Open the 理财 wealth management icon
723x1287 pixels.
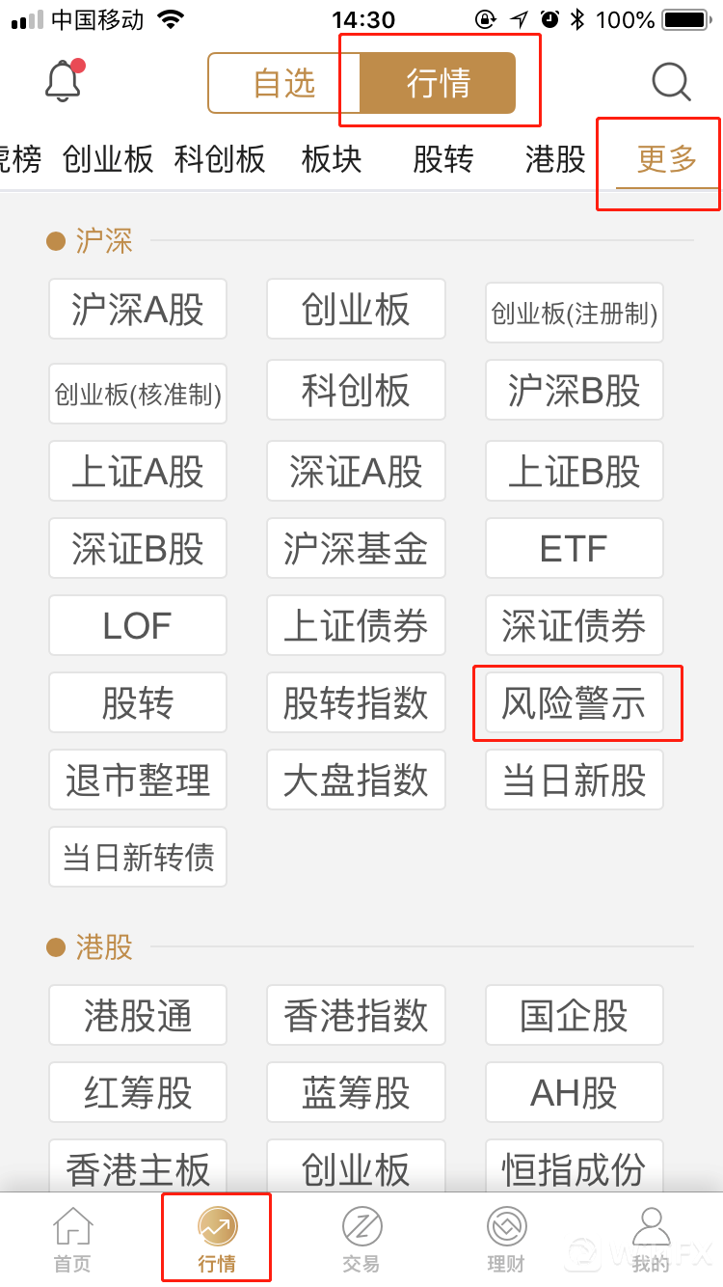pos(506,1229)
